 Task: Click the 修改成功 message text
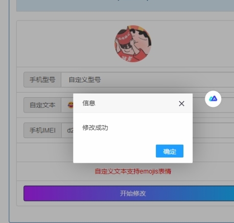pyautogui.click(x=95, y=128)
